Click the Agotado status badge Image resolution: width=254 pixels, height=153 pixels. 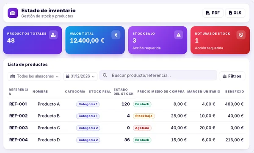[142, 128]
